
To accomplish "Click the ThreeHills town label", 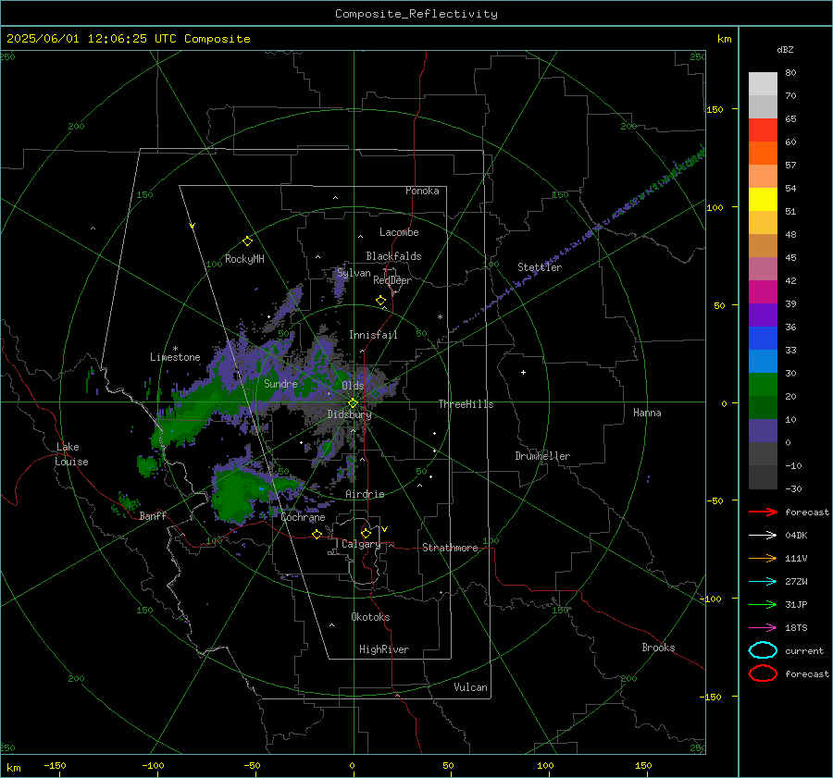I will tap(466, 404).
